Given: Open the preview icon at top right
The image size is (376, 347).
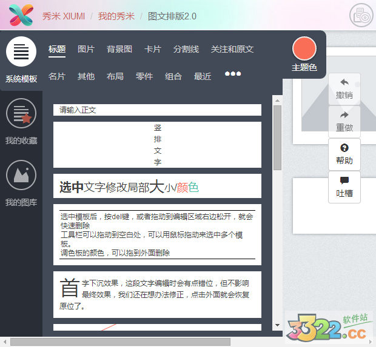Looking at the screenshot, I should pos(361,15).
